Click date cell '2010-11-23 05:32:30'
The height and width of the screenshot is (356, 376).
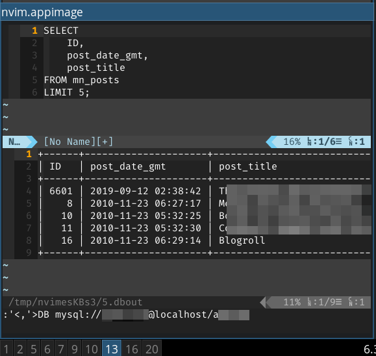click(x=145, y=228)
